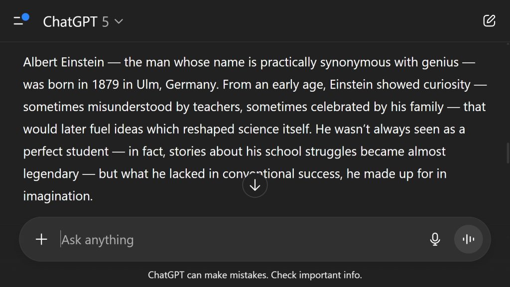Click the phrase 'perfect student' in text
Image resolution: width=510 pixels, height=287 pixels.
66,151
